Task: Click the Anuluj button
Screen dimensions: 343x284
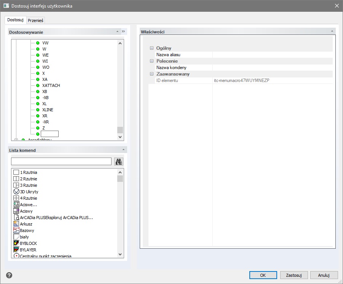Action: 324,275
